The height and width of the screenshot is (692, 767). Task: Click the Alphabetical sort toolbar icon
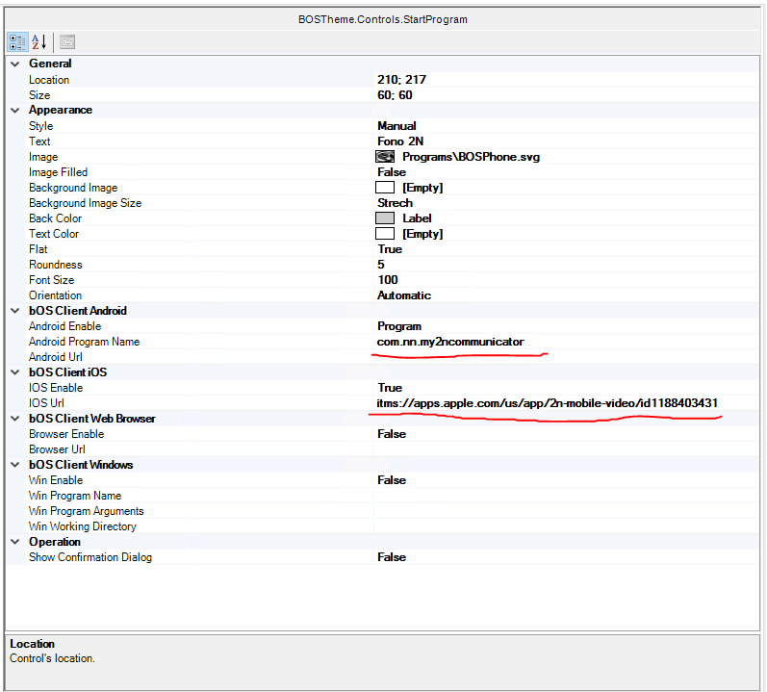[39, 42]
